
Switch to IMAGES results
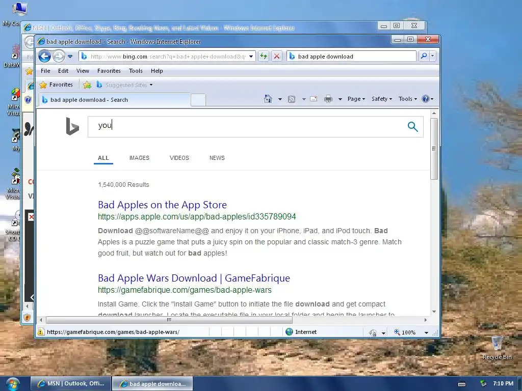point(139,158)
